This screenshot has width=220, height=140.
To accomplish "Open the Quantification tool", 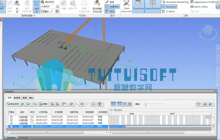I will [x=153, y=7].
